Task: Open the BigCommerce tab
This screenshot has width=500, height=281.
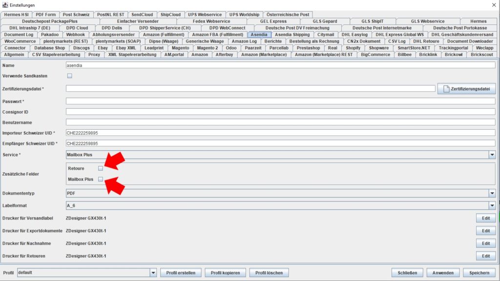Action: [375, 55]
